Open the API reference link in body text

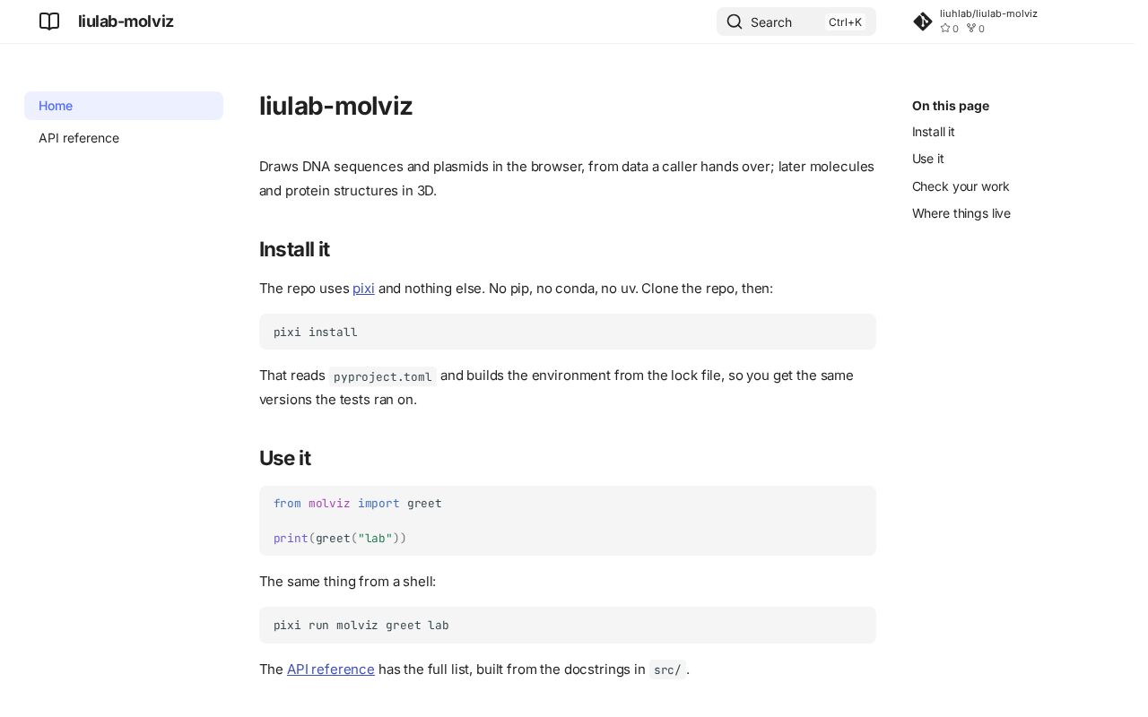pyautogui.click(x=331, y=669)
